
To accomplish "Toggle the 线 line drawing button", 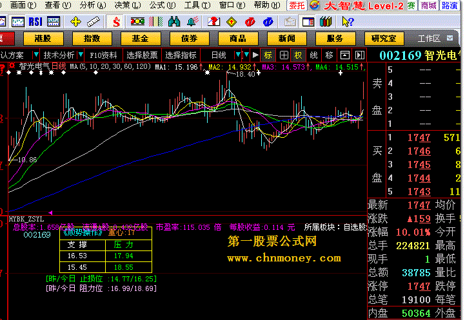I will coord(313,55).
